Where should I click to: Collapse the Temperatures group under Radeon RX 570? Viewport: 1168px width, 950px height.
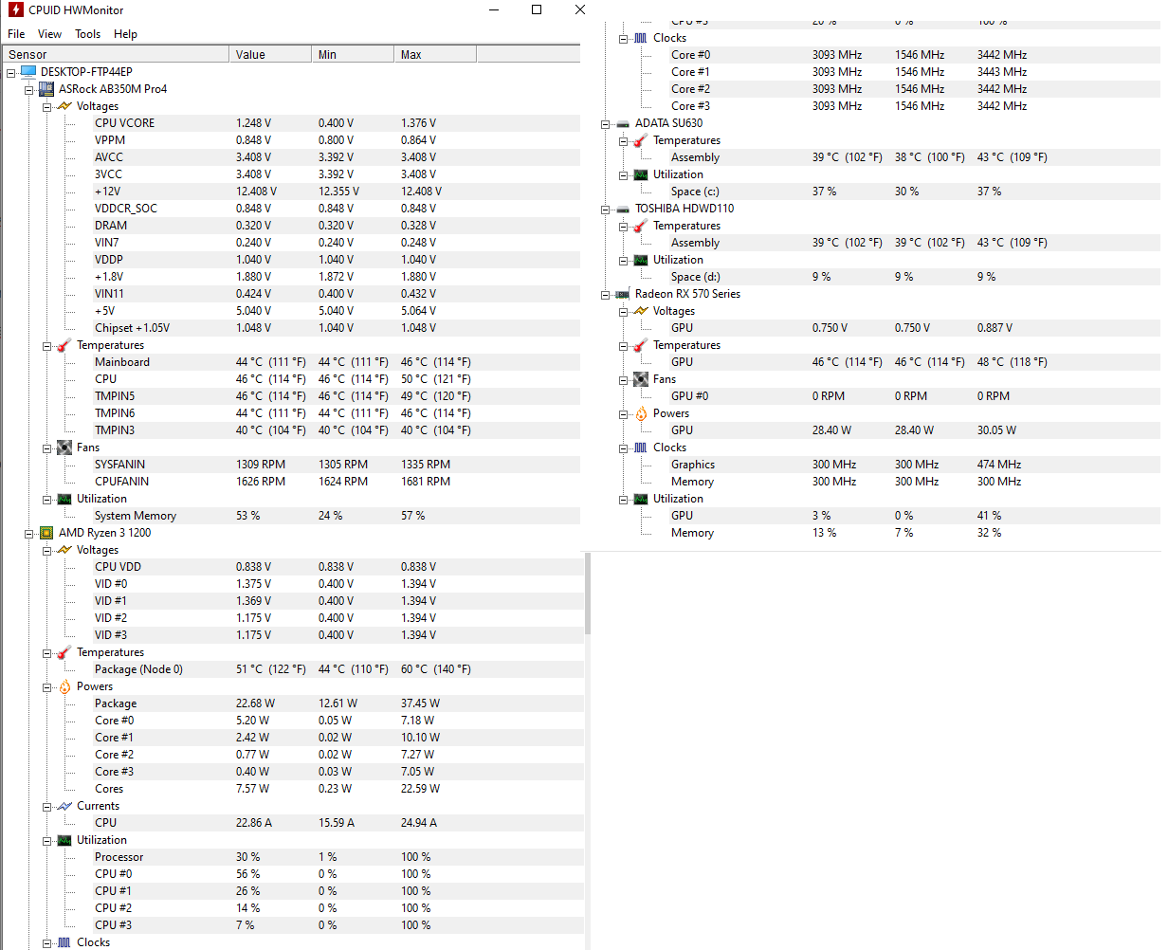click(x=624, y=346)
